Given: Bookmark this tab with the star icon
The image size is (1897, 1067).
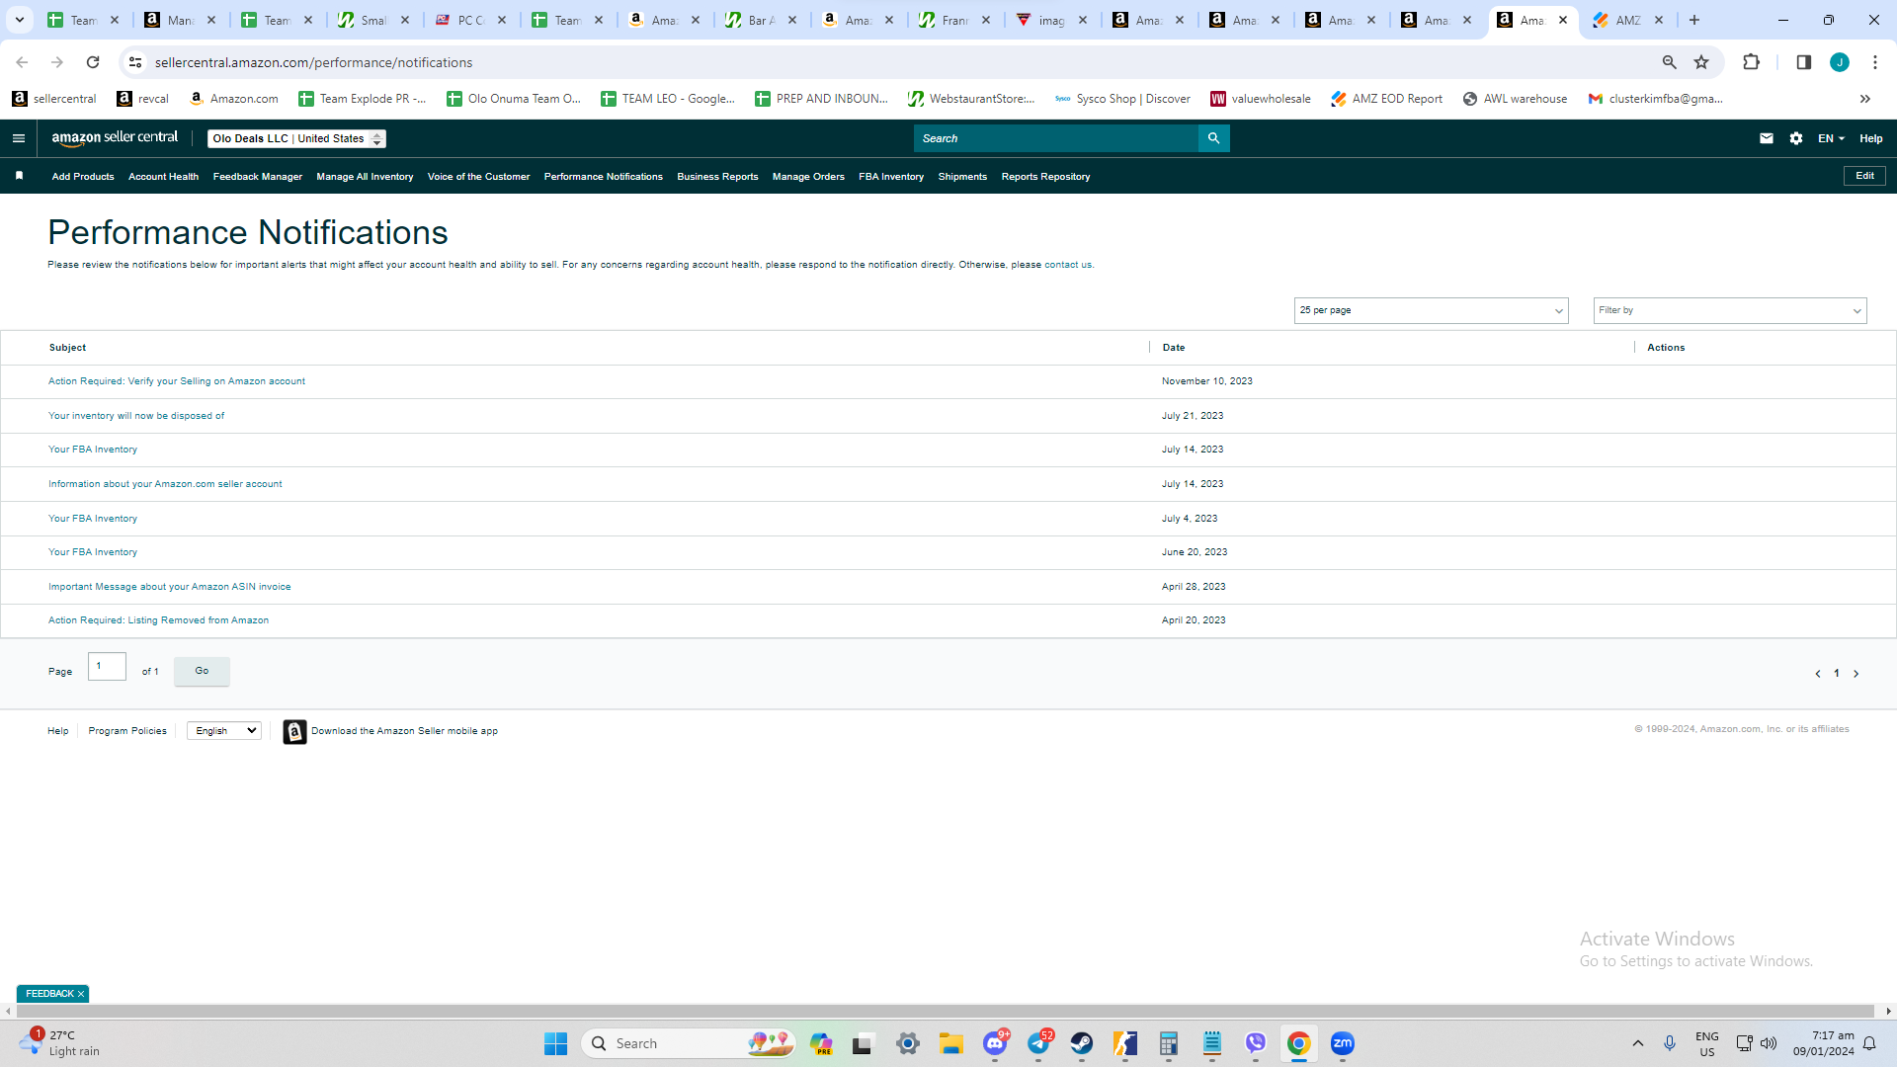Looking at the screenshot, I should [x=1701, y=62].
